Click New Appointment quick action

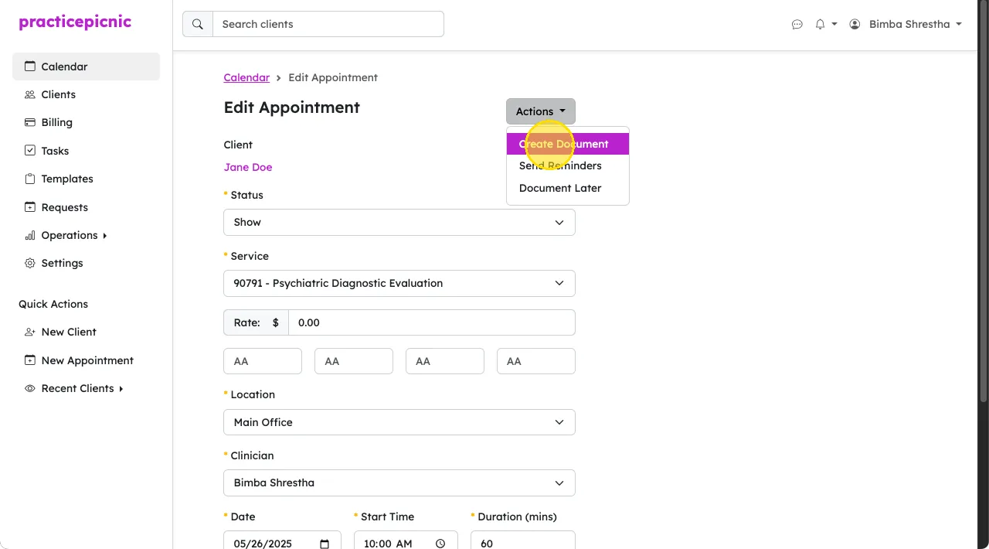coord(86,360)
